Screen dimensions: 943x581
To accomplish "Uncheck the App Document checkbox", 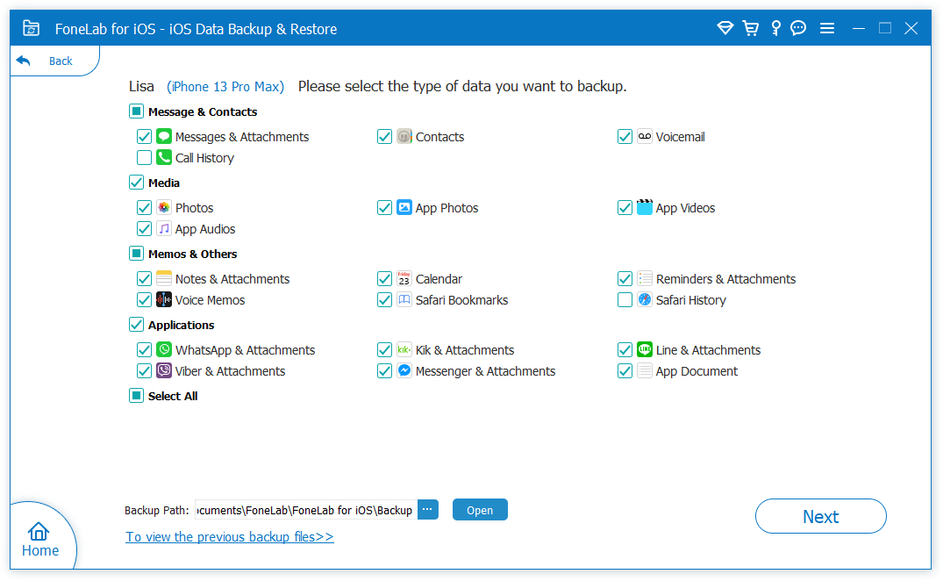I will 625,370.
